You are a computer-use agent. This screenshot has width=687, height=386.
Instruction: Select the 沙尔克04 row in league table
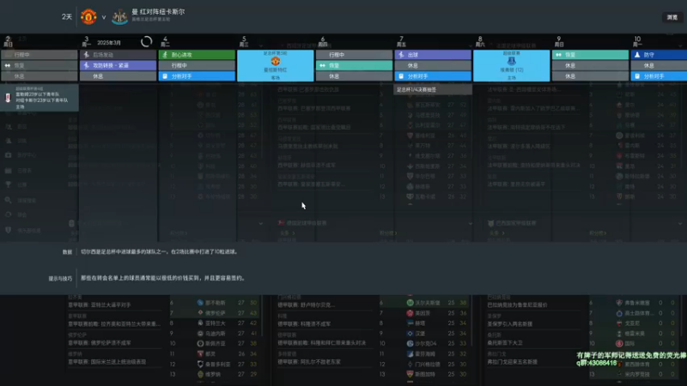(x=424, y=344)
